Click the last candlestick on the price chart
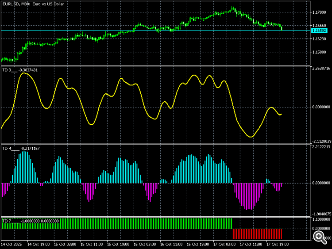Viewport: 332px width, 249px height. tap(282, 28)
